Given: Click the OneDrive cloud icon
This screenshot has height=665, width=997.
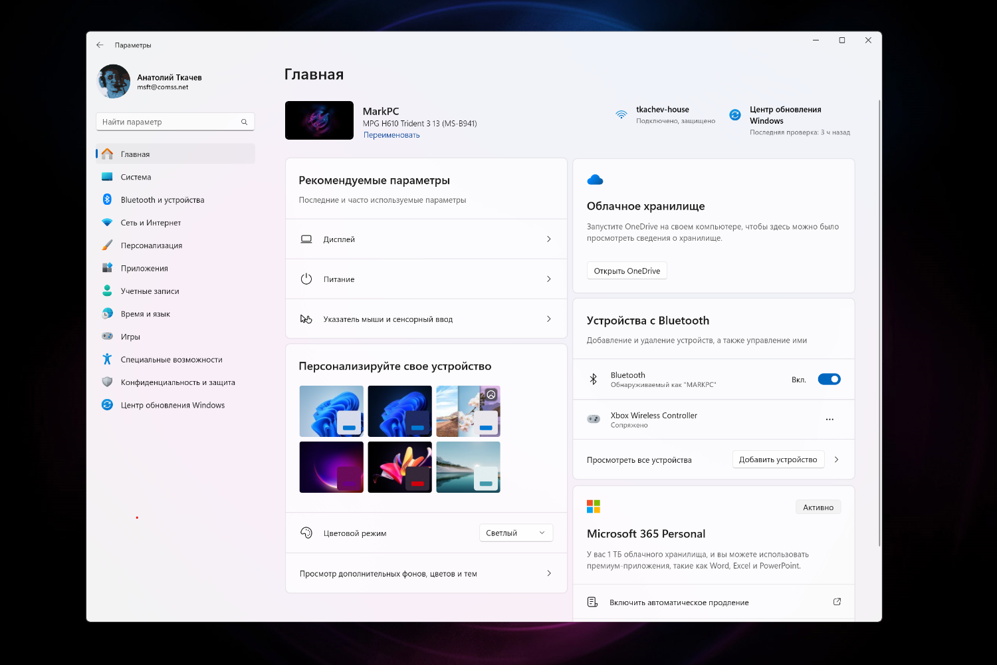Looking at the screenshot, I should pyautogui.click(x=595, y=180).
